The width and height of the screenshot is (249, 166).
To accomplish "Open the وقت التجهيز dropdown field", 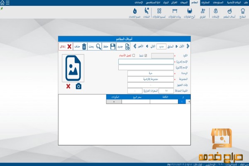I will click(x=150, y=85).
